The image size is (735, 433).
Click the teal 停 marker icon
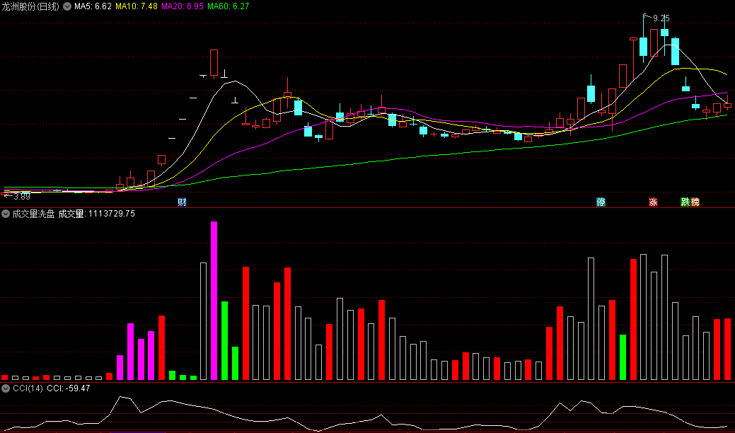(x=601, y=202)
